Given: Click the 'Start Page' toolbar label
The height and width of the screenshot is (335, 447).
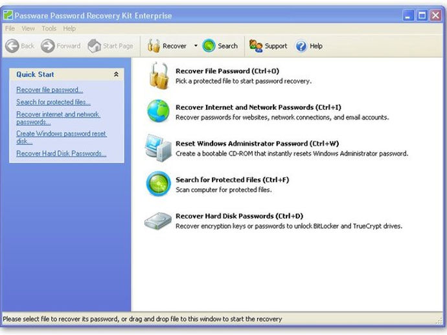Looking at the screenshot, I should (x=118, y=46).
